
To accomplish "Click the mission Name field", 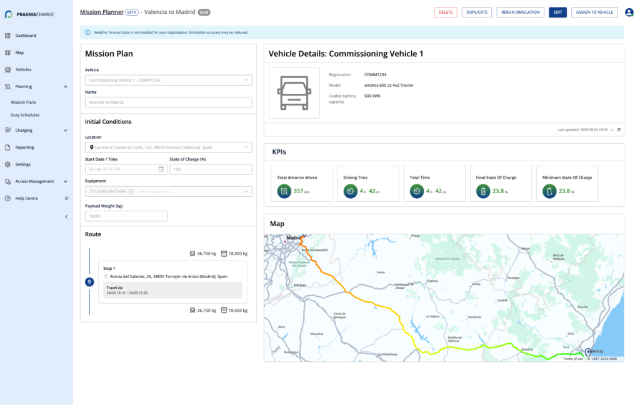I will [168, 102].
